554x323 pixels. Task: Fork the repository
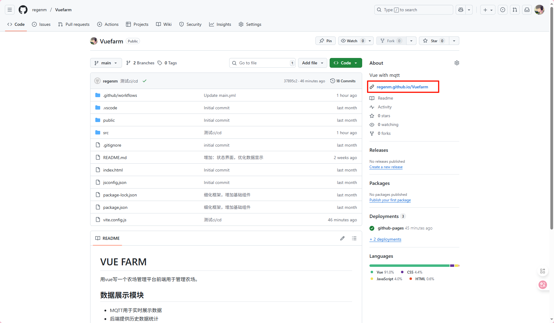[391, 41]
